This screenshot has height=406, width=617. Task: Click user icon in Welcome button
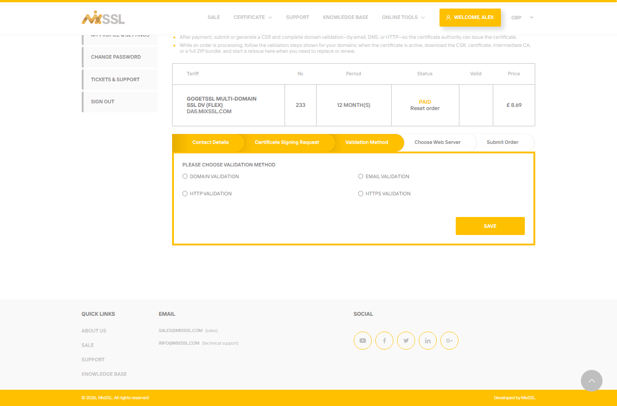click(x=448, y=18)
